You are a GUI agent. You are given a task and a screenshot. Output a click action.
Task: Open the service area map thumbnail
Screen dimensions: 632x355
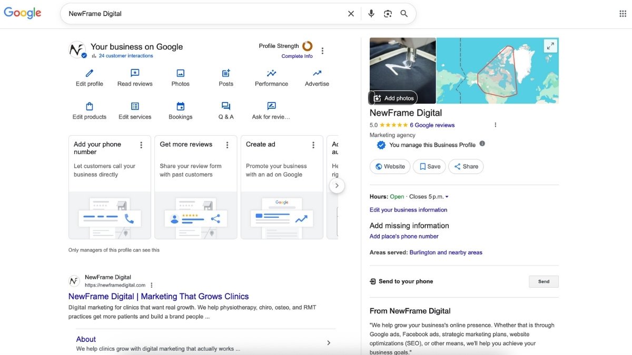[x=498, y=70]
